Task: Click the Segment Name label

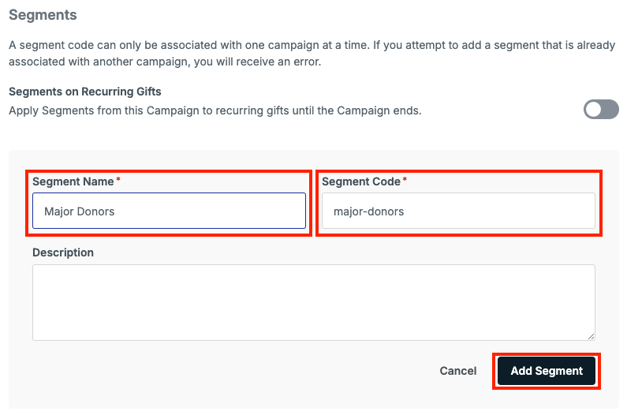Action: (73, 181)
